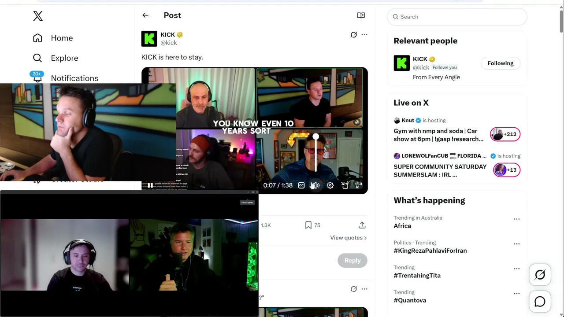Enable picture-in-picture for the video
564x317 pixels.
coord(345,185)
